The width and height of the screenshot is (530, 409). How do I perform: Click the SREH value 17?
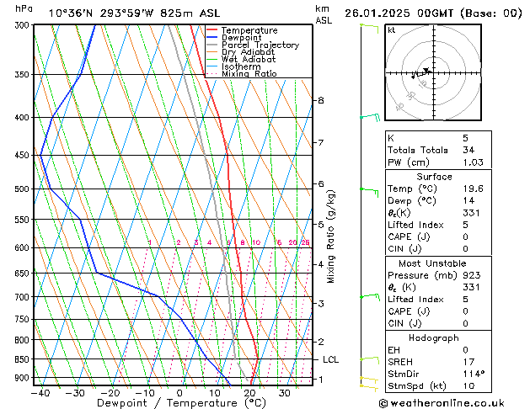[x=468, y=362]
